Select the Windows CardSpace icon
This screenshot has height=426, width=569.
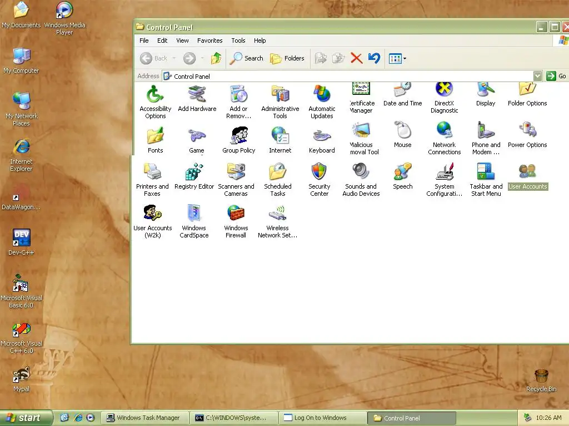point(194,221)
